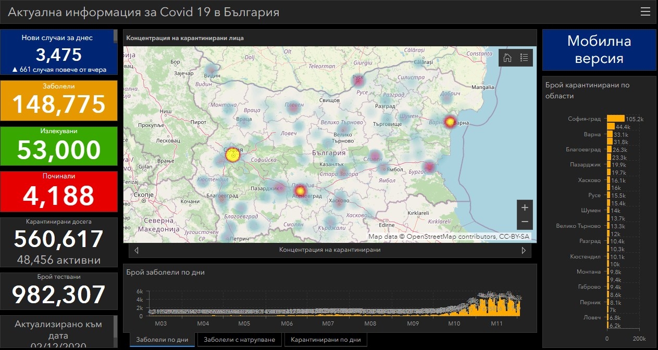The height and width of the screenshot is (350, 658).
Task: Switch to the 'Заболели с натрупване' tab
Action: tap(240, 340)
